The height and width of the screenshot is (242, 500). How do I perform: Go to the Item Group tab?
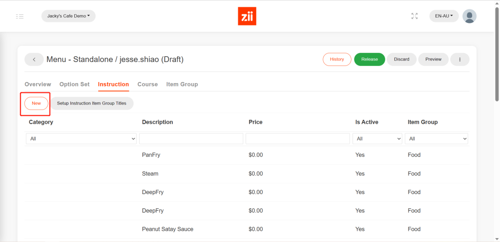(x=182, y=84)
